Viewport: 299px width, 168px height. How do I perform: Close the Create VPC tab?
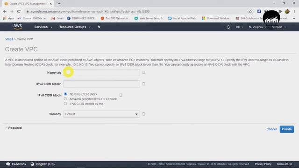(x=51, y=4)
